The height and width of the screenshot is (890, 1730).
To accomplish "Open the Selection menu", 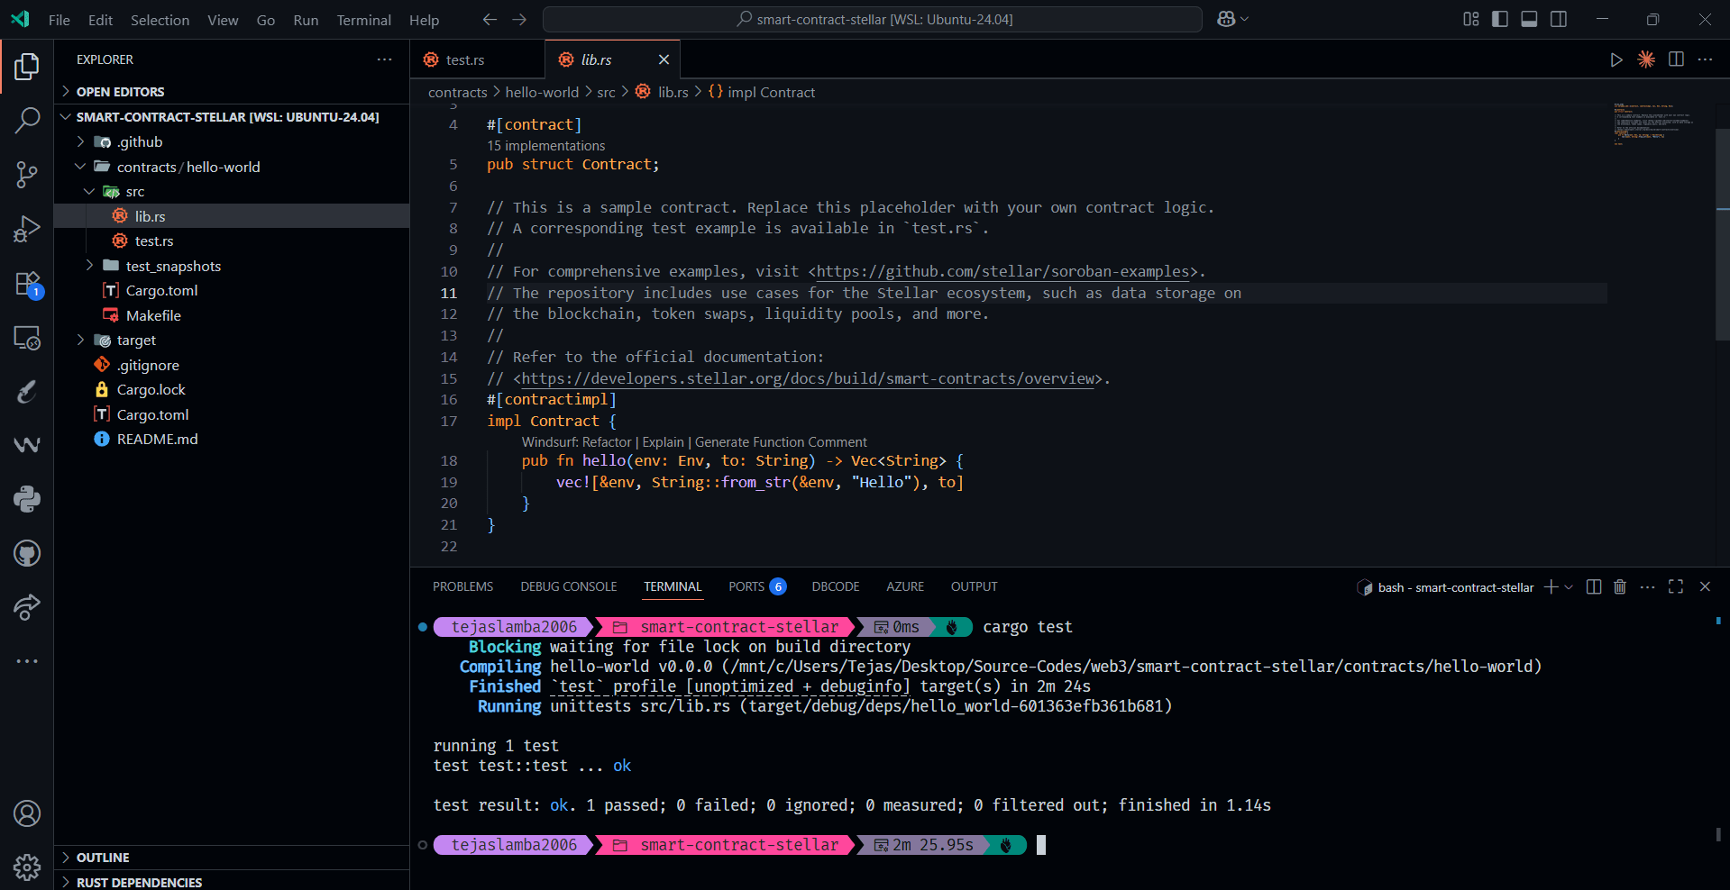I will tap(160, 20).
